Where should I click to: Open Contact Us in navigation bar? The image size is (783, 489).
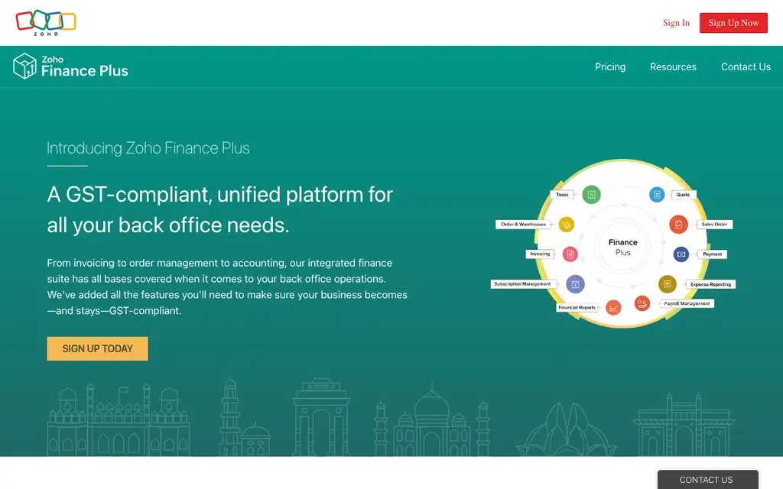(x=746, y=67)
